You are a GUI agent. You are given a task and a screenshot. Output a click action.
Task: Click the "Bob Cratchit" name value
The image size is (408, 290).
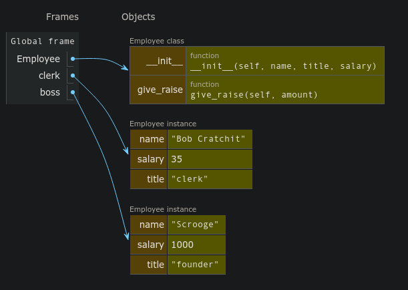click(208, 139)
